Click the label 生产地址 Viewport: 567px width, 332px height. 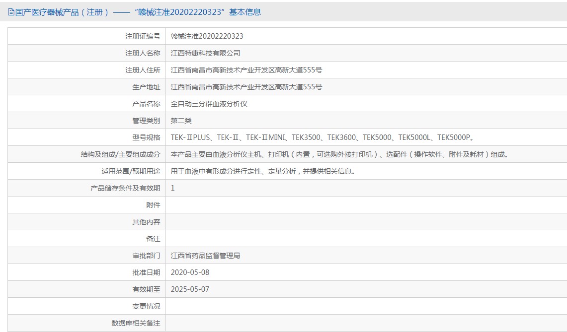coord(146,87)
